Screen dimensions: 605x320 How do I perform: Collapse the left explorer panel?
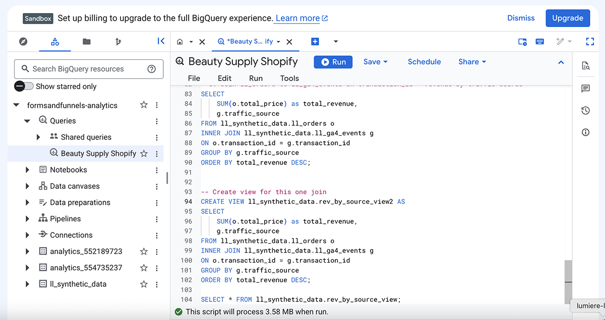161,41
